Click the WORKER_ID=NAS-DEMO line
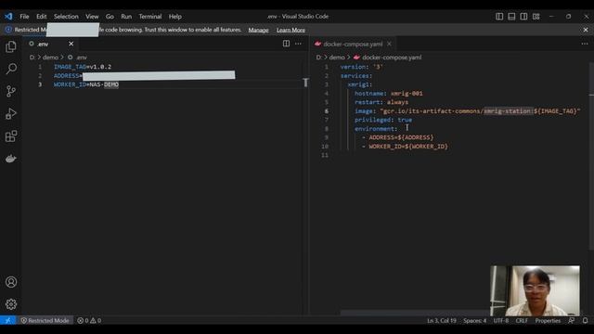 click(86, 84)
